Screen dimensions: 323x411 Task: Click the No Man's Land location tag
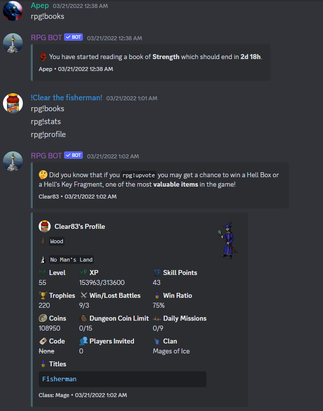click(71, 260)
